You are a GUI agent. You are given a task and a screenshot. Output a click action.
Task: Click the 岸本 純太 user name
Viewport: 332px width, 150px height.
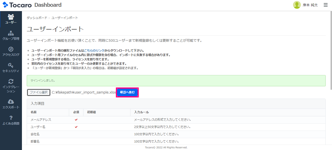pyautogui.click(x=310, y=5)
